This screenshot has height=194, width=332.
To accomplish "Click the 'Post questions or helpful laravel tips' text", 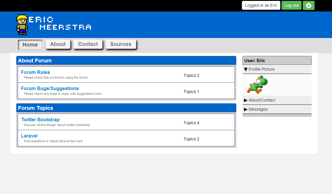I will click(x=53, y=141).
